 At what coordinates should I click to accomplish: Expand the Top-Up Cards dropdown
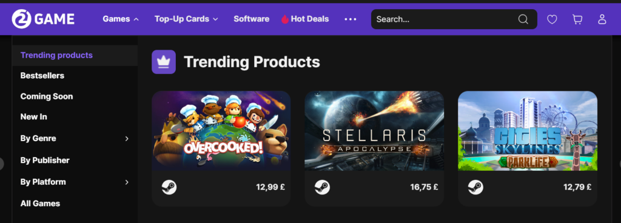186,19
